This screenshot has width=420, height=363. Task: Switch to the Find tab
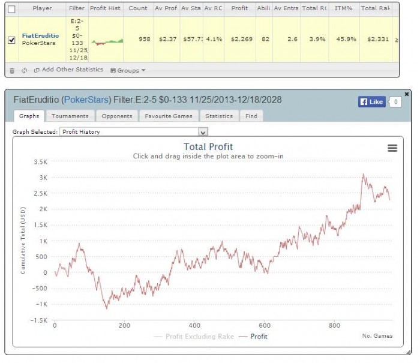251,116
